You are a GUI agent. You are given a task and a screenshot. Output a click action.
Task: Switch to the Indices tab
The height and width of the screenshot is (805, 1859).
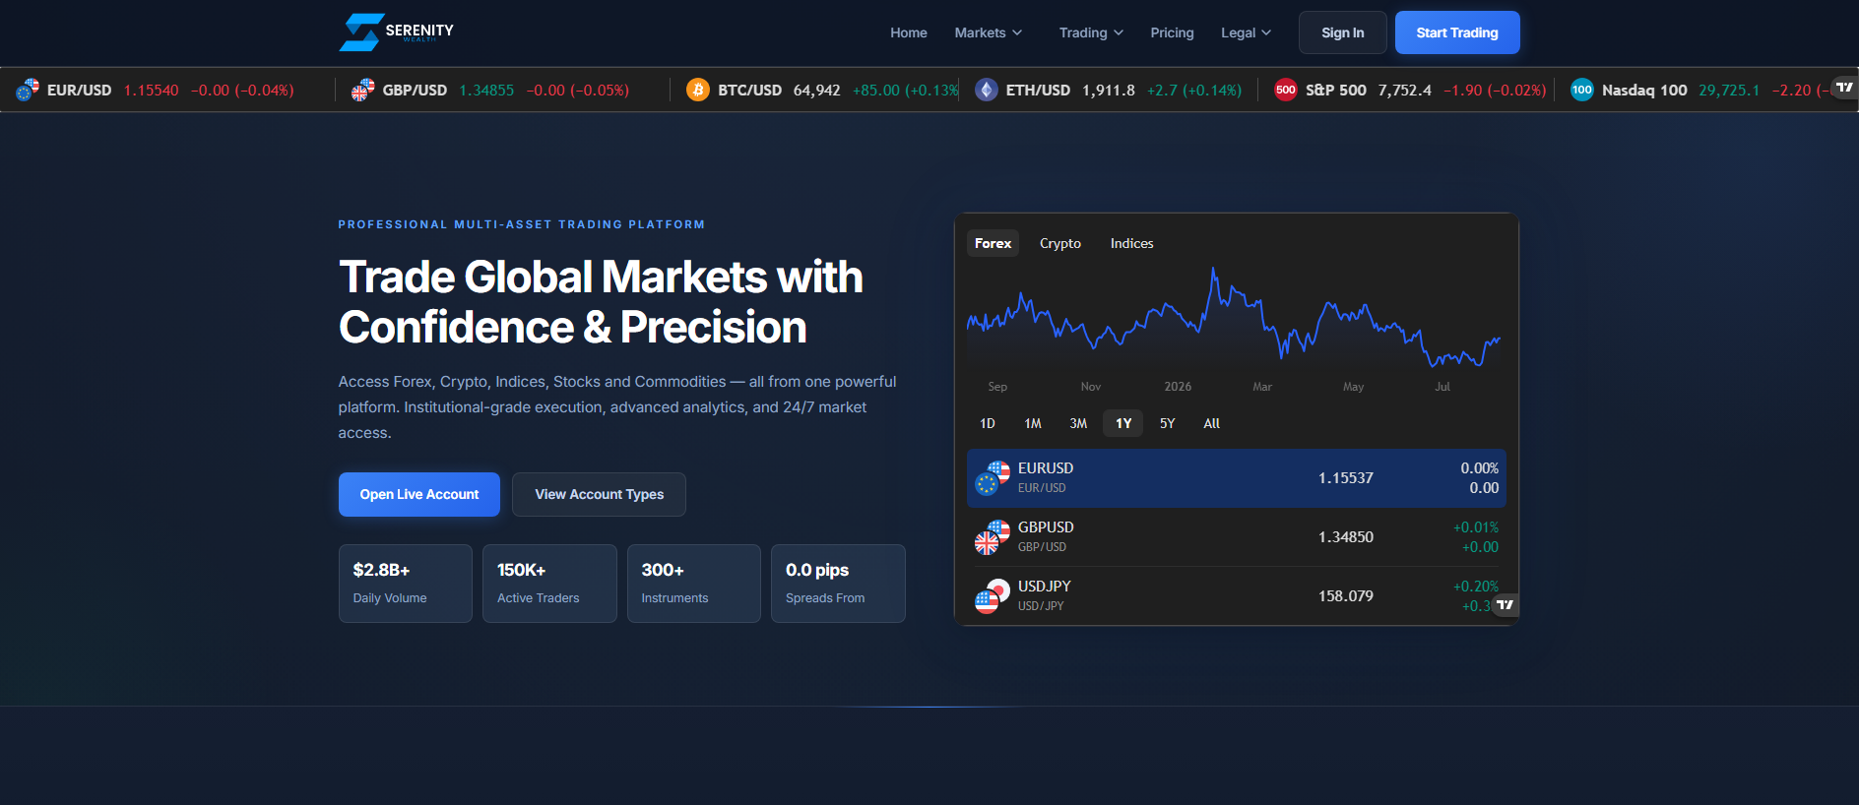1131,243
